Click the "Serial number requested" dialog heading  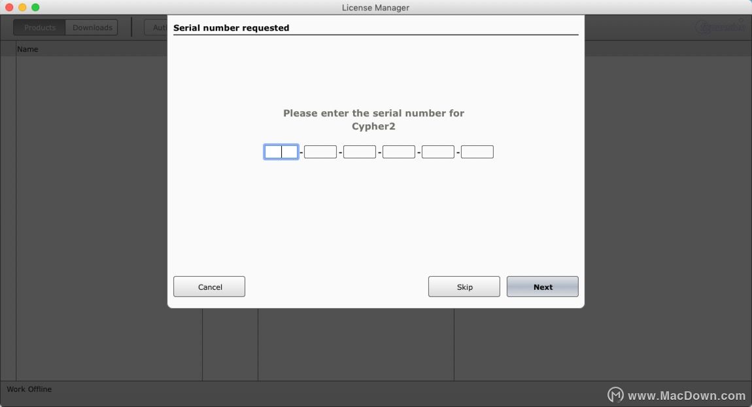click(x=231, y=28)
